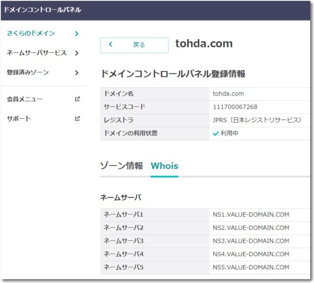Expand chevron next to ネームサーバサービス
The height and width of the screenshot is (283, 314).
77,53
